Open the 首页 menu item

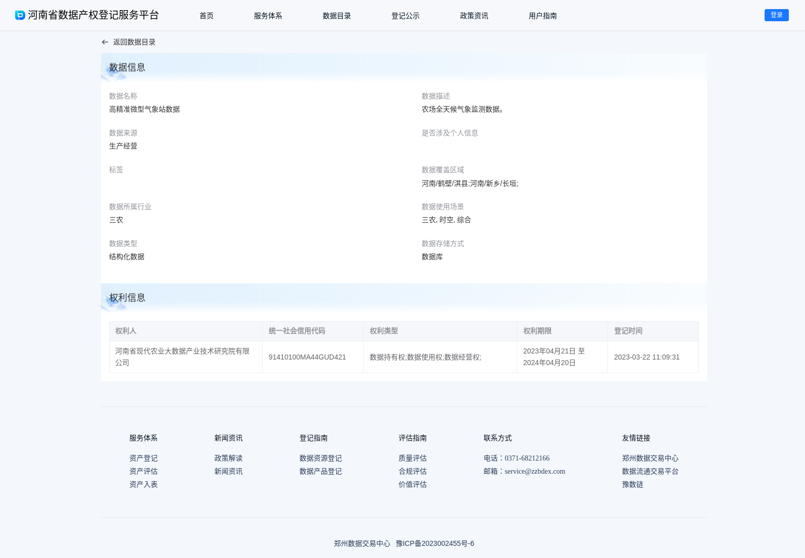point(207,16)
